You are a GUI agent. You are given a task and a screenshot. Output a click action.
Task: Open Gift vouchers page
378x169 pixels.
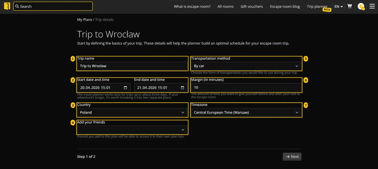252,7
